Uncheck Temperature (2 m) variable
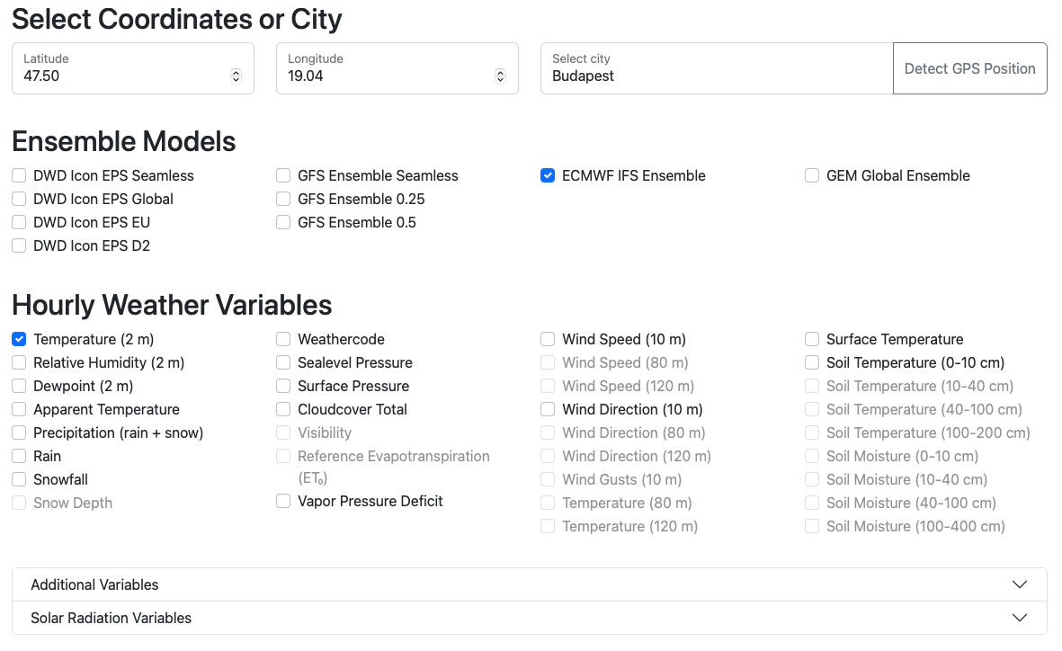Screen dimensions: 1062x651 [x=18, y=339]
